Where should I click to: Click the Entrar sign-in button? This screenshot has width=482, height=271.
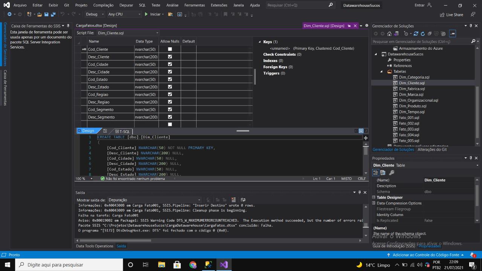pos(423,5)
